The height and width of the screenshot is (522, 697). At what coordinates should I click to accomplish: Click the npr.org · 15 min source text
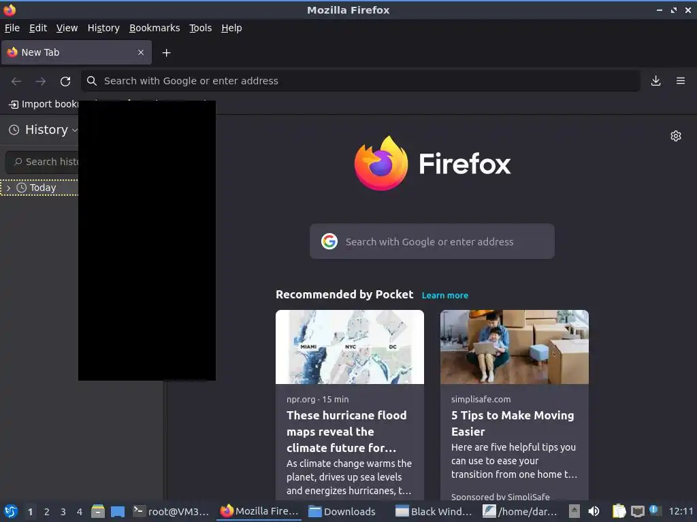click(x=317, y=399)
